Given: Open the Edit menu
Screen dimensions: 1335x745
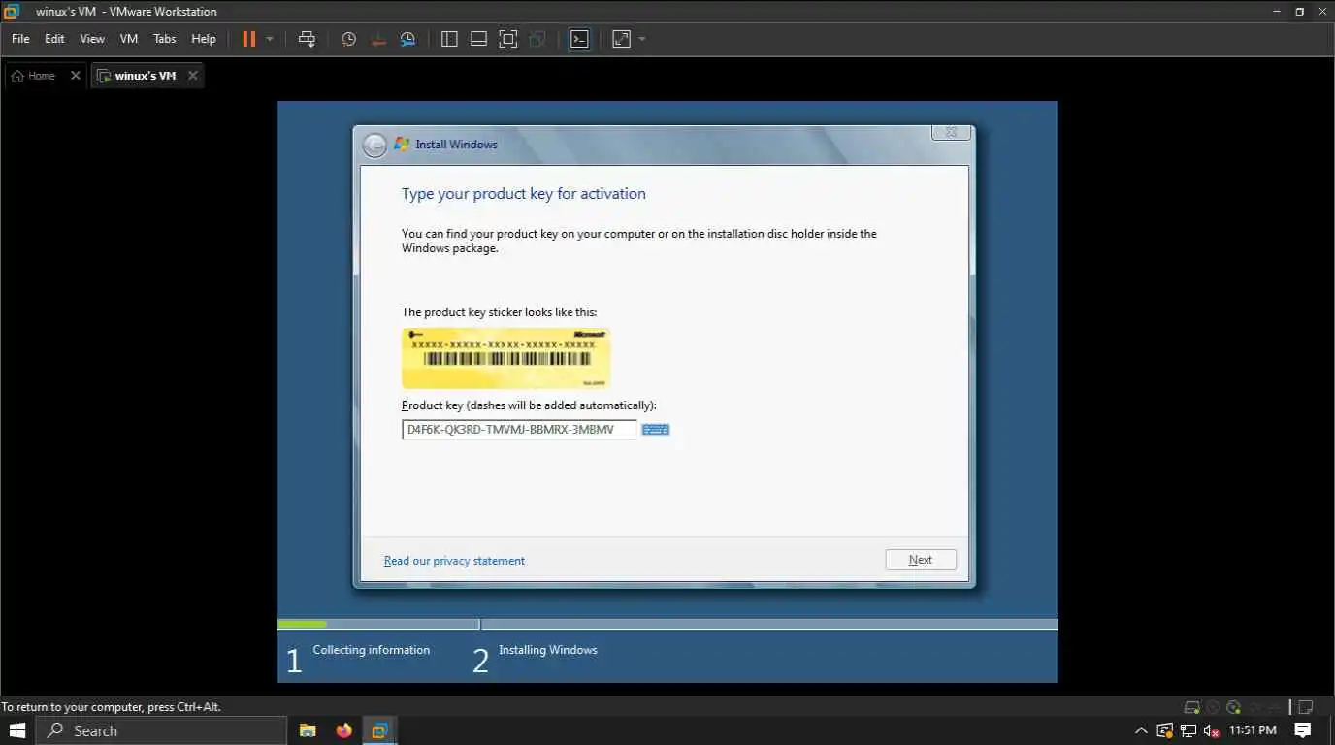Looking at the screenshot, I should point(54,39).
